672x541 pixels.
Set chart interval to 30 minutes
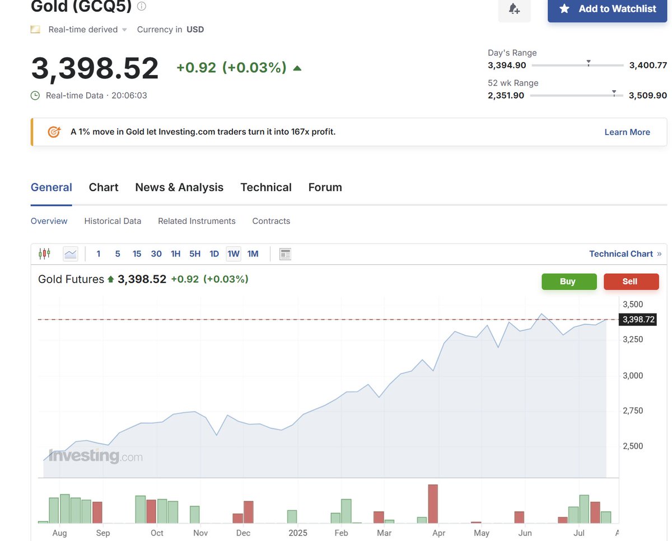point(156,254)
